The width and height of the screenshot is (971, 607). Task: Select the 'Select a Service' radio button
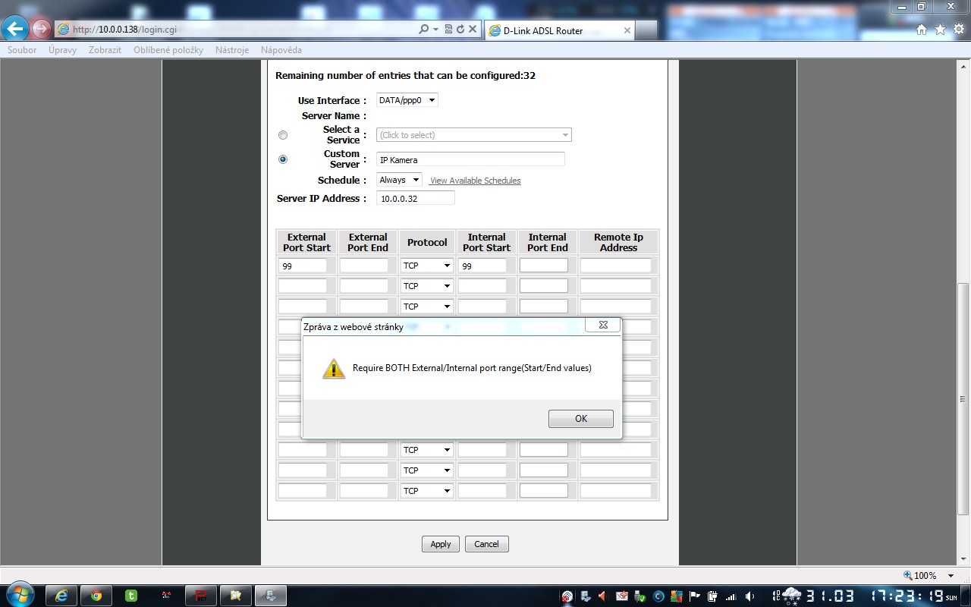coord(283,135)
